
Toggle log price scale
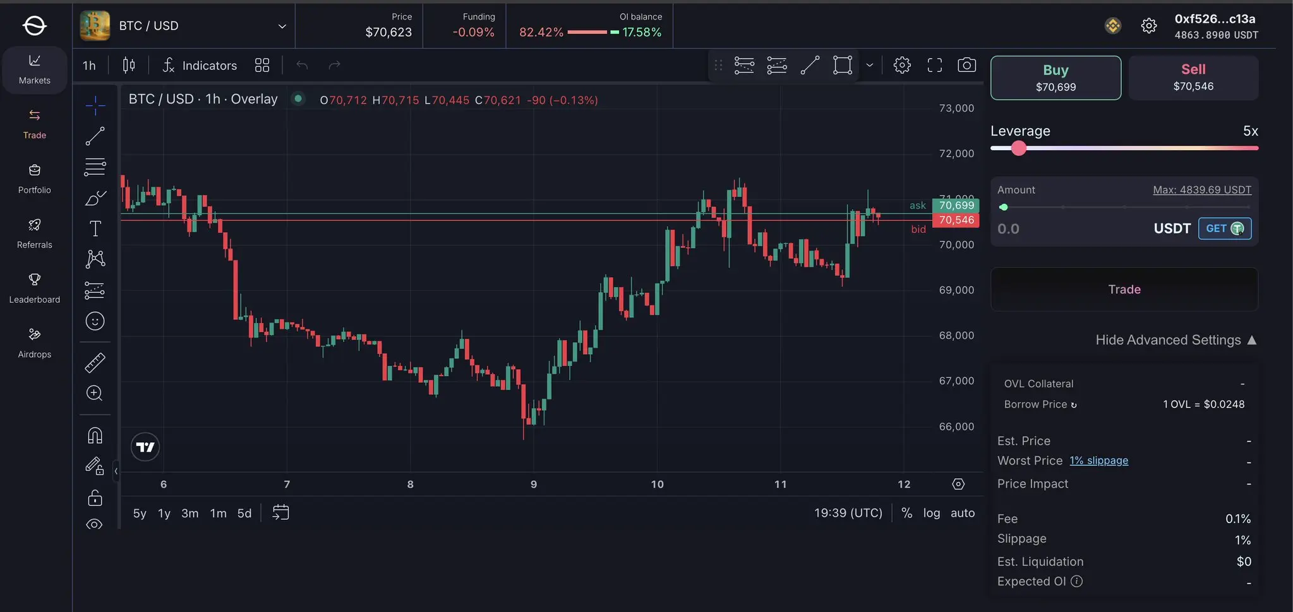(x=932, y=513)
